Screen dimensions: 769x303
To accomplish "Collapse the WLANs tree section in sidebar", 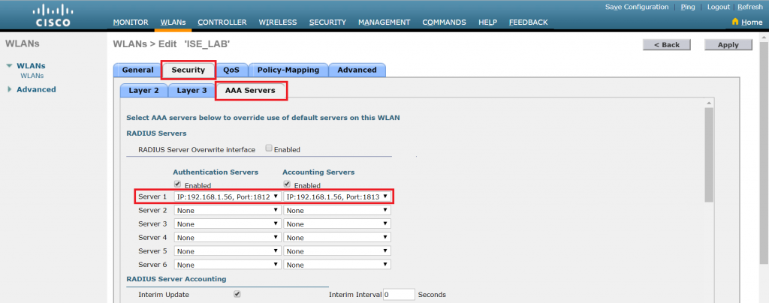I will 9,66.
